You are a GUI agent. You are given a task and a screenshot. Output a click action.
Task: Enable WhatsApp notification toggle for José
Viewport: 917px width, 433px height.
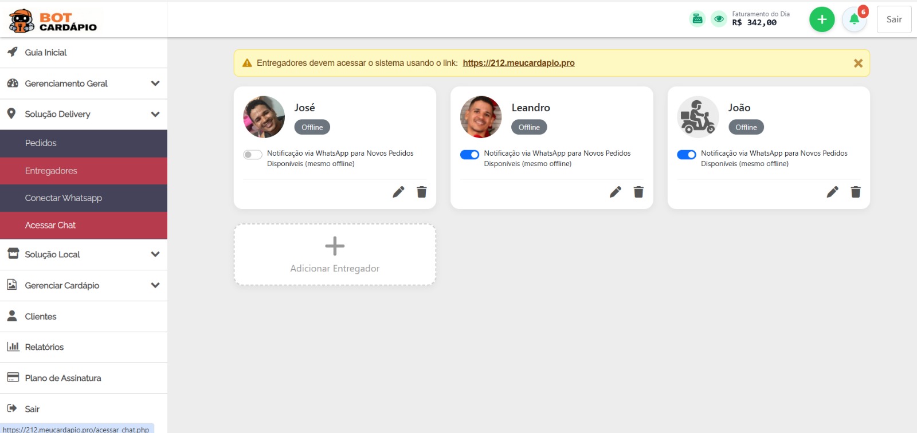click(253, 155)
